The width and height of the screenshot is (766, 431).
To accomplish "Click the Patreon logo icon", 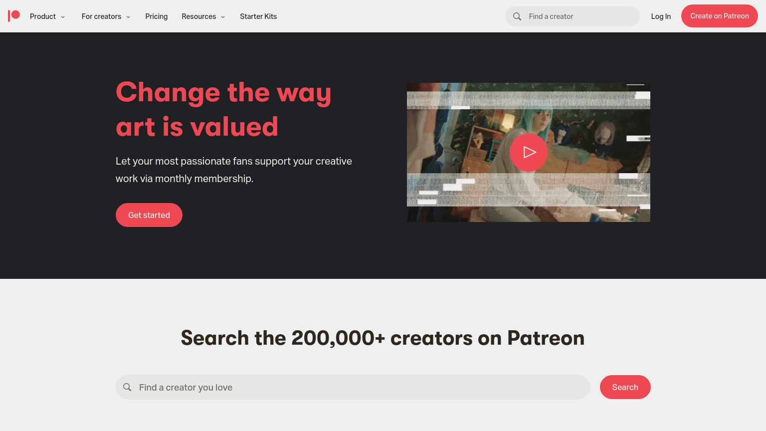I will click(14, 16).
